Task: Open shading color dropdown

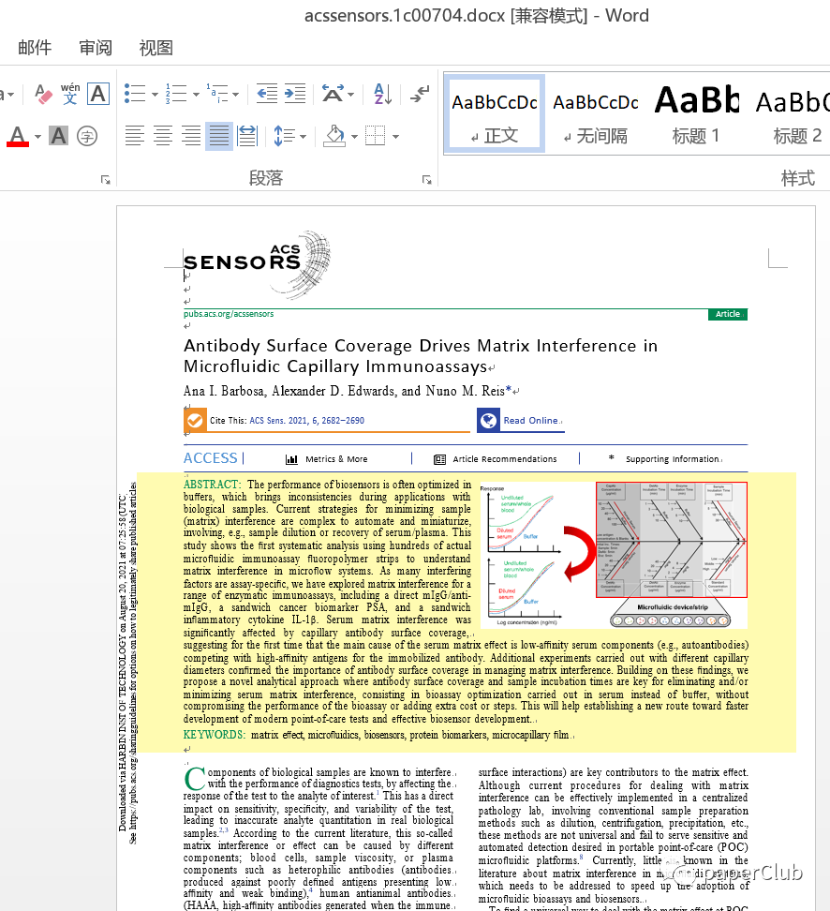Action: tap(354, 137)
